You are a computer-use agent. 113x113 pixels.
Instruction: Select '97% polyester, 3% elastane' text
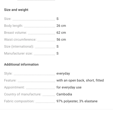[77, 101]
